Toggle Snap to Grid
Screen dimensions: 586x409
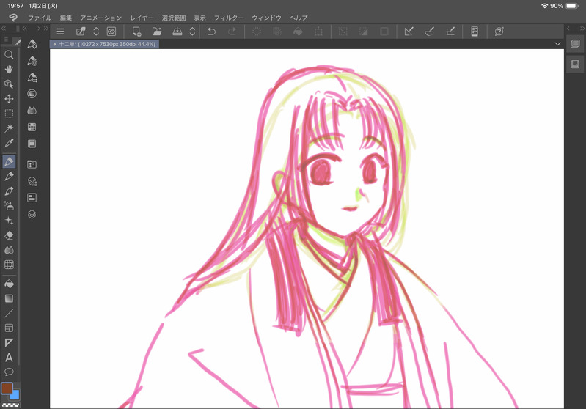click(x=450, y=32)
